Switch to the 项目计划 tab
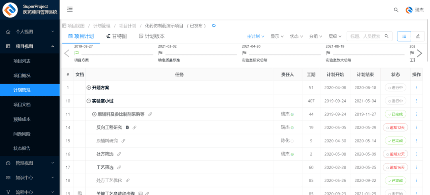 81,36
